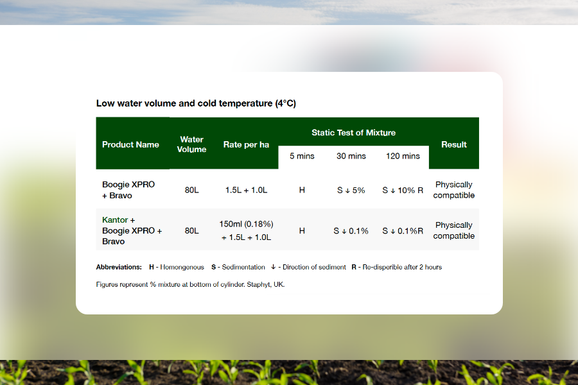
Task: Select the Rate per ha header
Action: [x=246, y=144]
